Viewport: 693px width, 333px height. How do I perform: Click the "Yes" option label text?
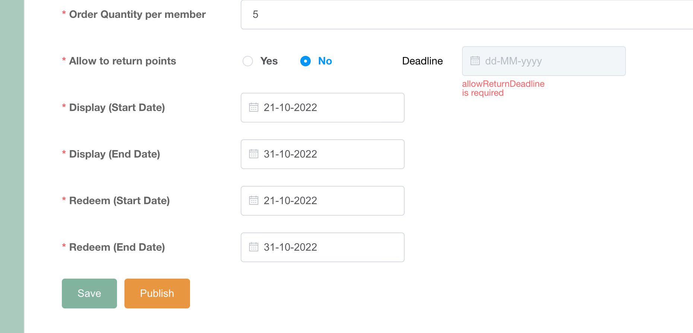tap(269, 61)
